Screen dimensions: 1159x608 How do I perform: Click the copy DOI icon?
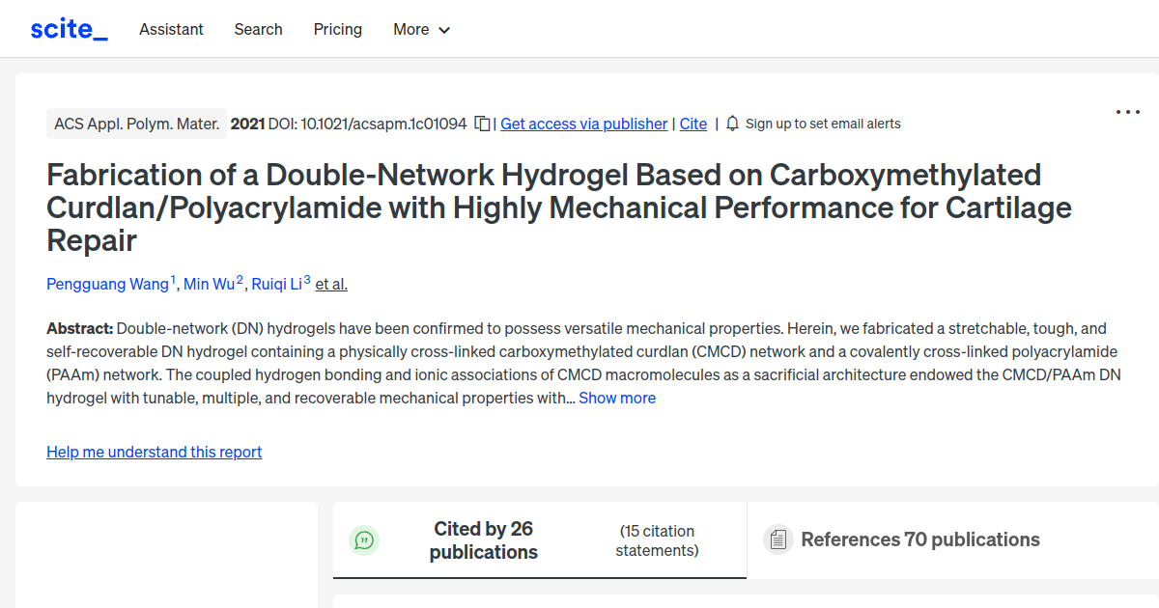pos(480,124)
